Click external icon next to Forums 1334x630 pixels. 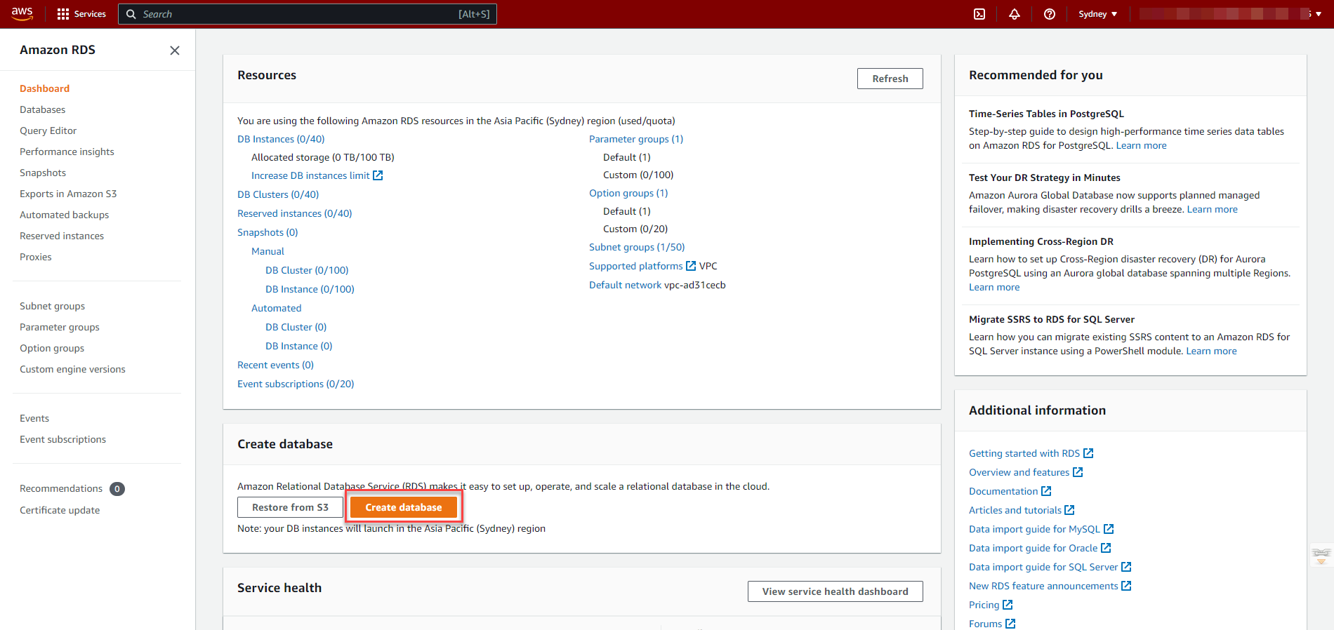[1010, 624]
